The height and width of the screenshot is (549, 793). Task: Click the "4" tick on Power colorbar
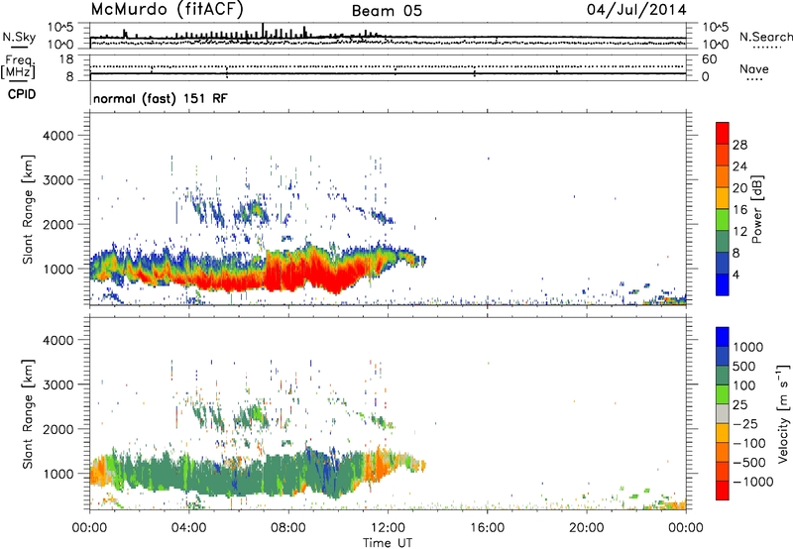(x=736, y=275)
